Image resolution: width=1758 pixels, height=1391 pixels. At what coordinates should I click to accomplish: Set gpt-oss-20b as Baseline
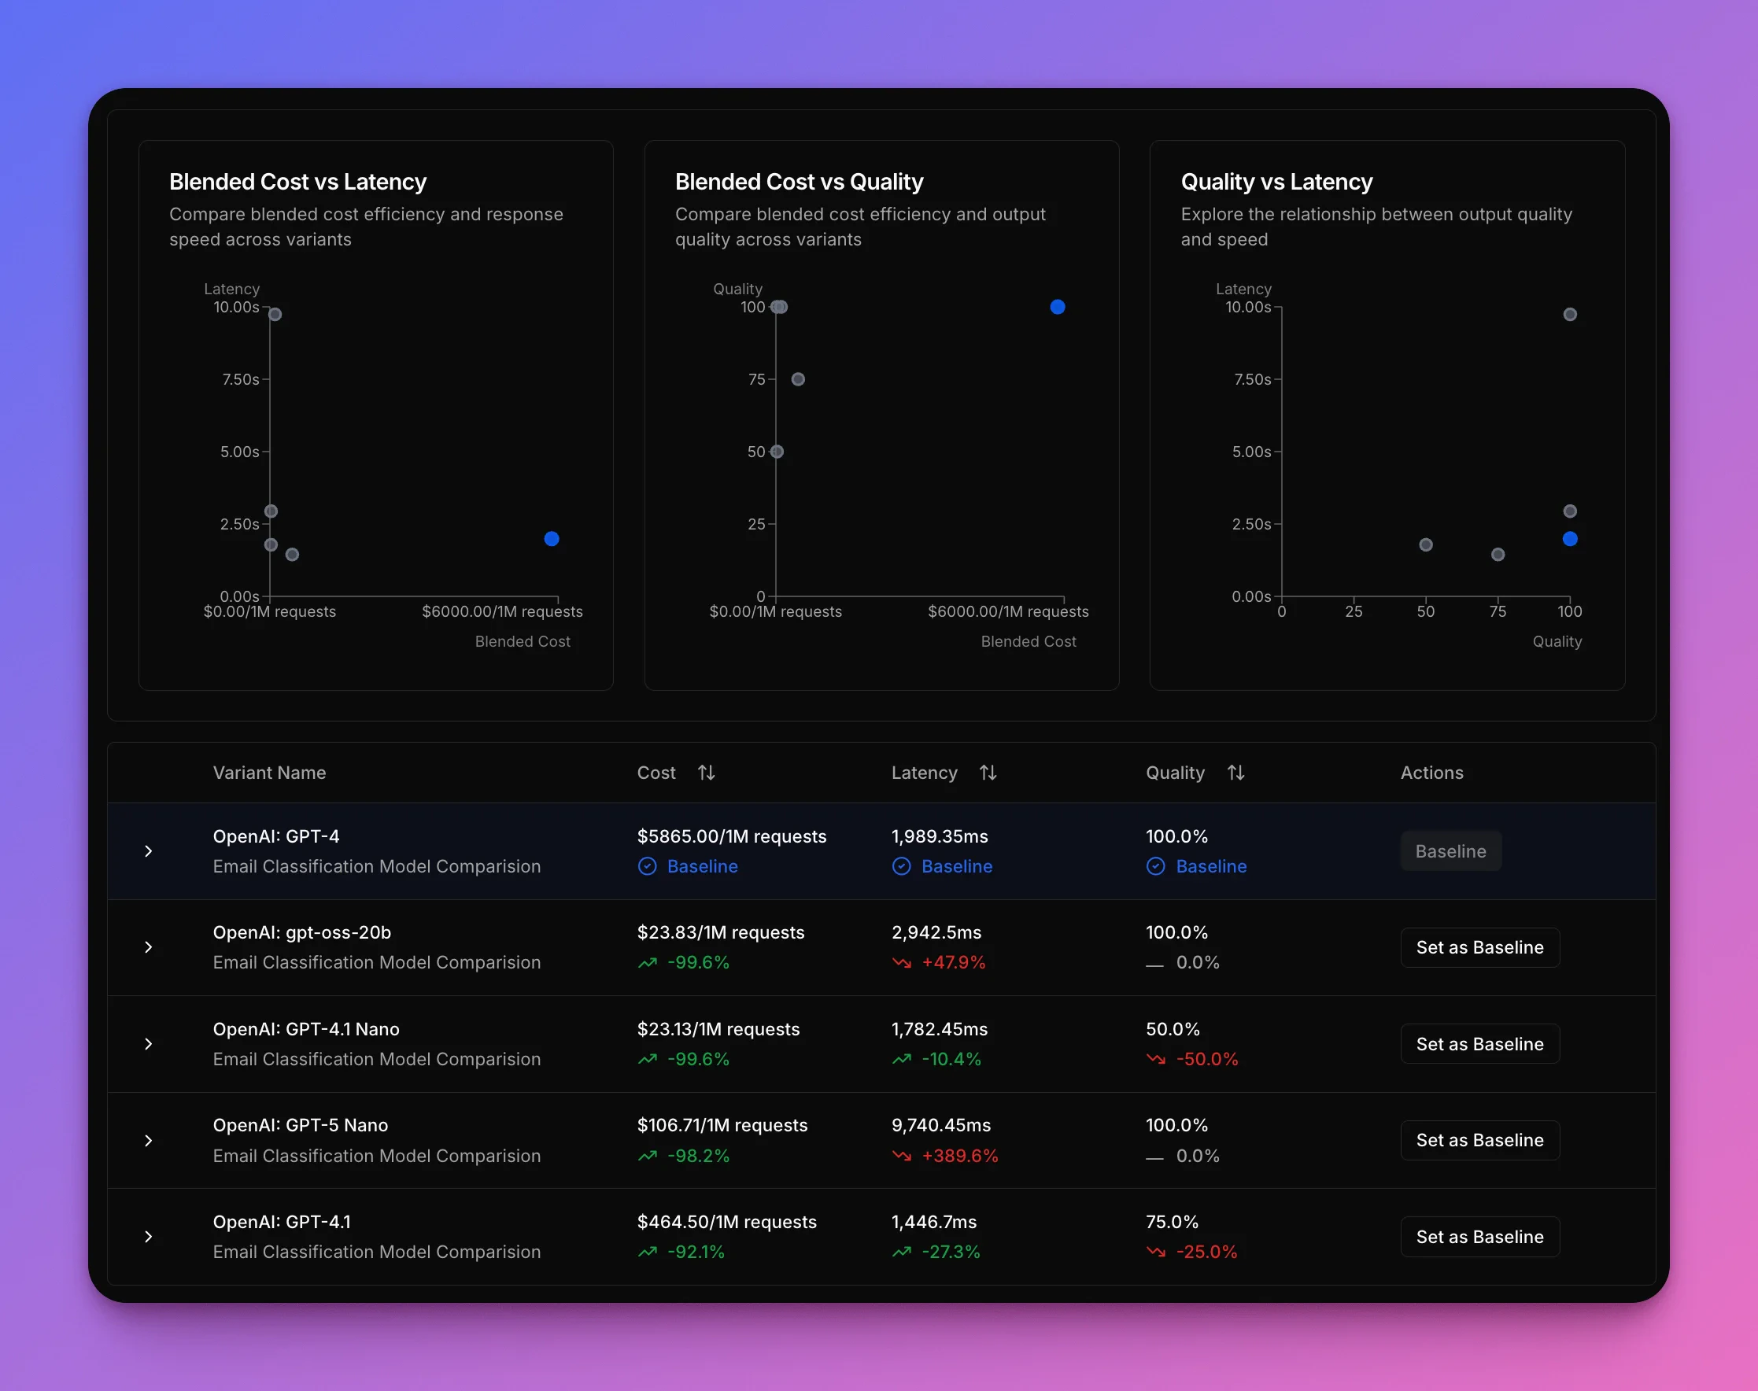1479,947
